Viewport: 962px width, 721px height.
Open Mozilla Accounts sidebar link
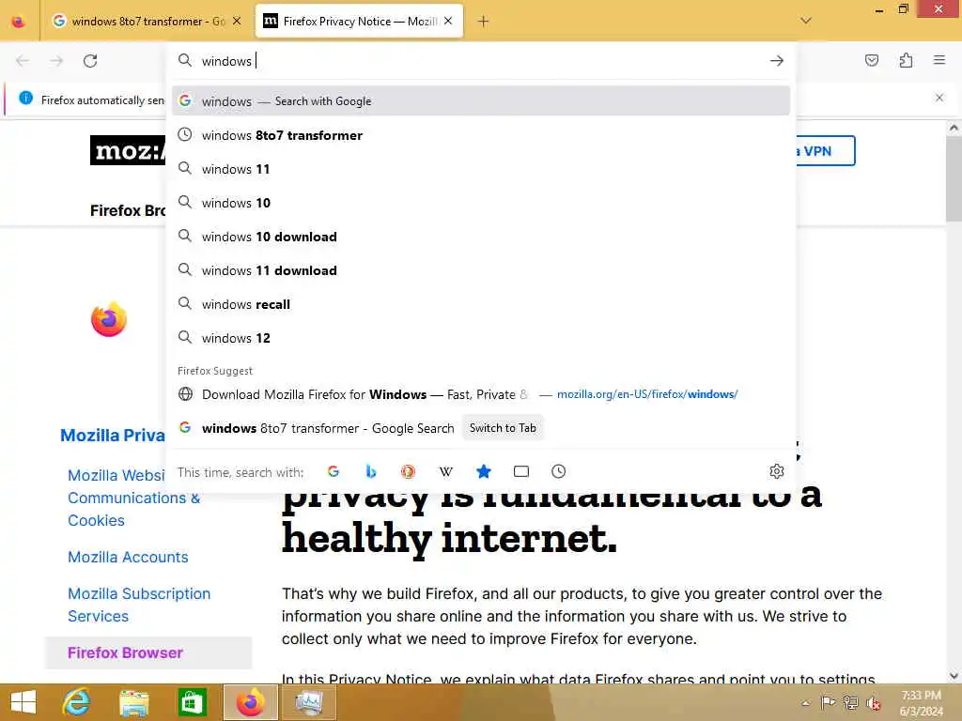pyautogui.click(x=128, y=557)
